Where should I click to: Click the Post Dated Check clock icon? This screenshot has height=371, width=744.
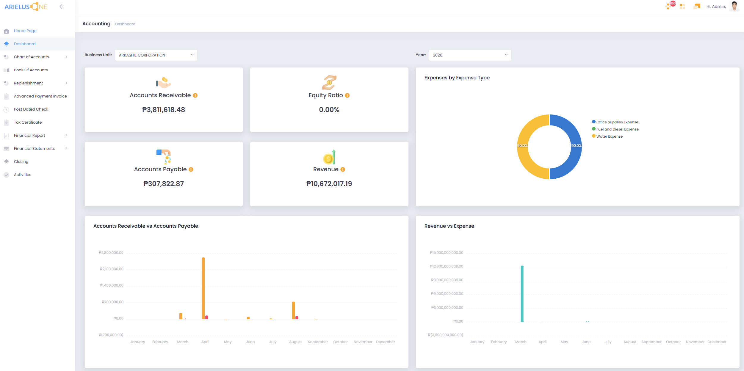click(6, 109)
